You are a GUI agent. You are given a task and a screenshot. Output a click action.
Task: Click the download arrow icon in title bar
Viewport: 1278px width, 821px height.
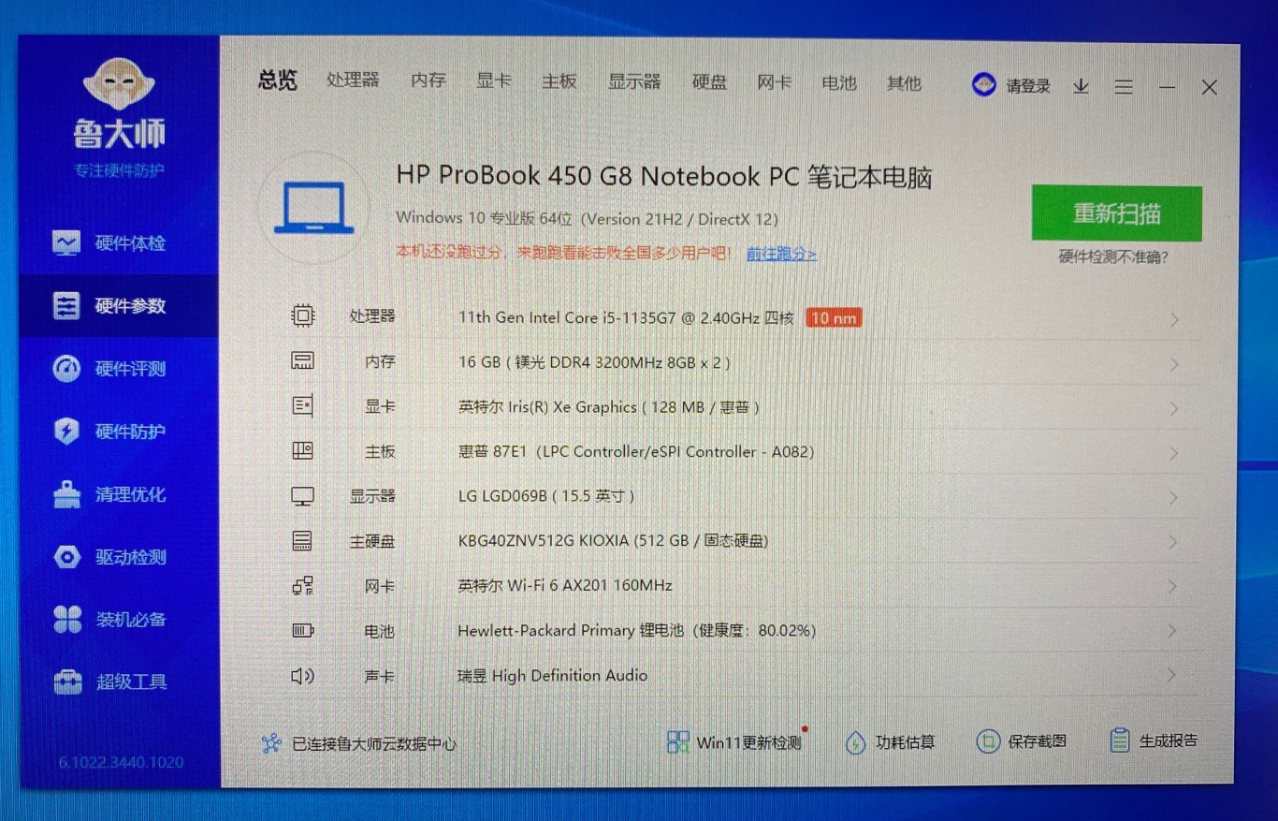(x=1081, y=87)
